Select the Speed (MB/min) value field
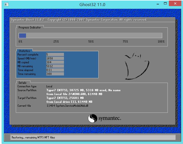183x144 pixels. point(55,59)
